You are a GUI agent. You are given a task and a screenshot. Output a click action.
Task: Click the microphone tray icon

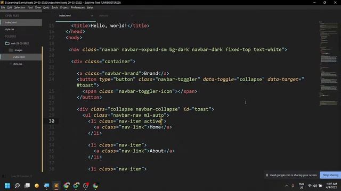tap(293, 186)
